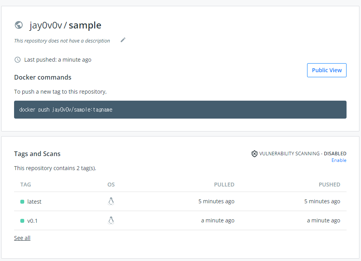Enable vulnerability scanning link

point(339,160)
